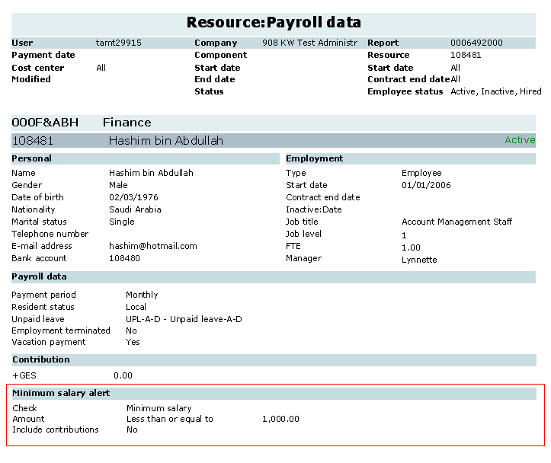Screen dimensions: 551x463
Task: Click the Finance department heading
Action: (127, 123)
